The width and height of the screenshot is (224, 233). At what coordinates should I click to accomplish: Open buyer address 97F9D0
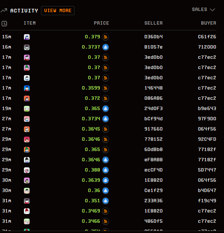[x=207, y=119]
